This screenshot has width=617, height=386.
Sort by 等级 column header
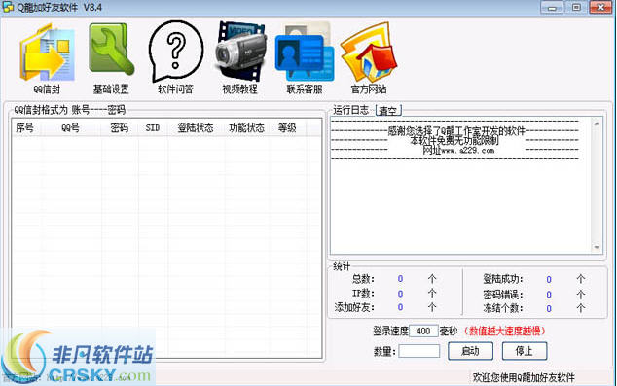pyautogui.click(x=287, y=127)
